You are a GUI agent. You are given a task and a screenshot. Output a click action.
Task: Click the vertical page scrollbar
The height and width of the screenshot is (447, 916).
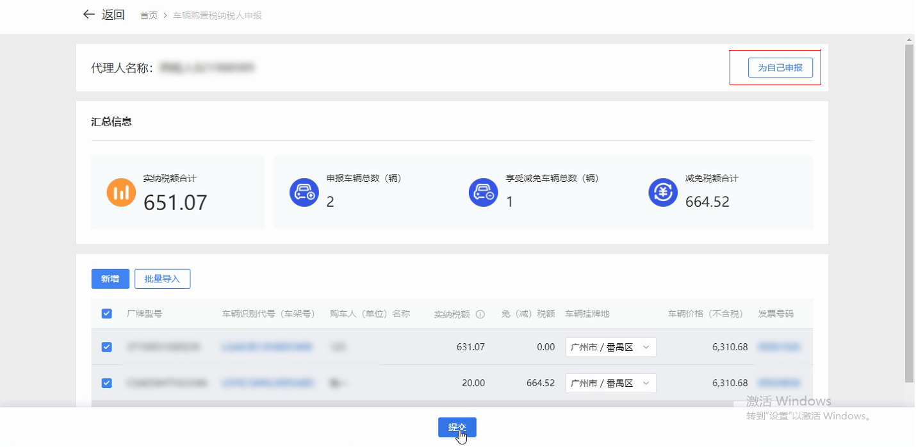pos(909,211)
